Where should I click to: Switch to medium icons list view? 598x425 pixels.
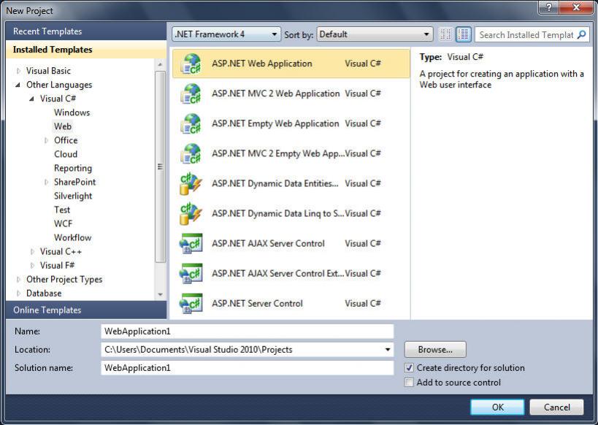click(x=464, y=34)
